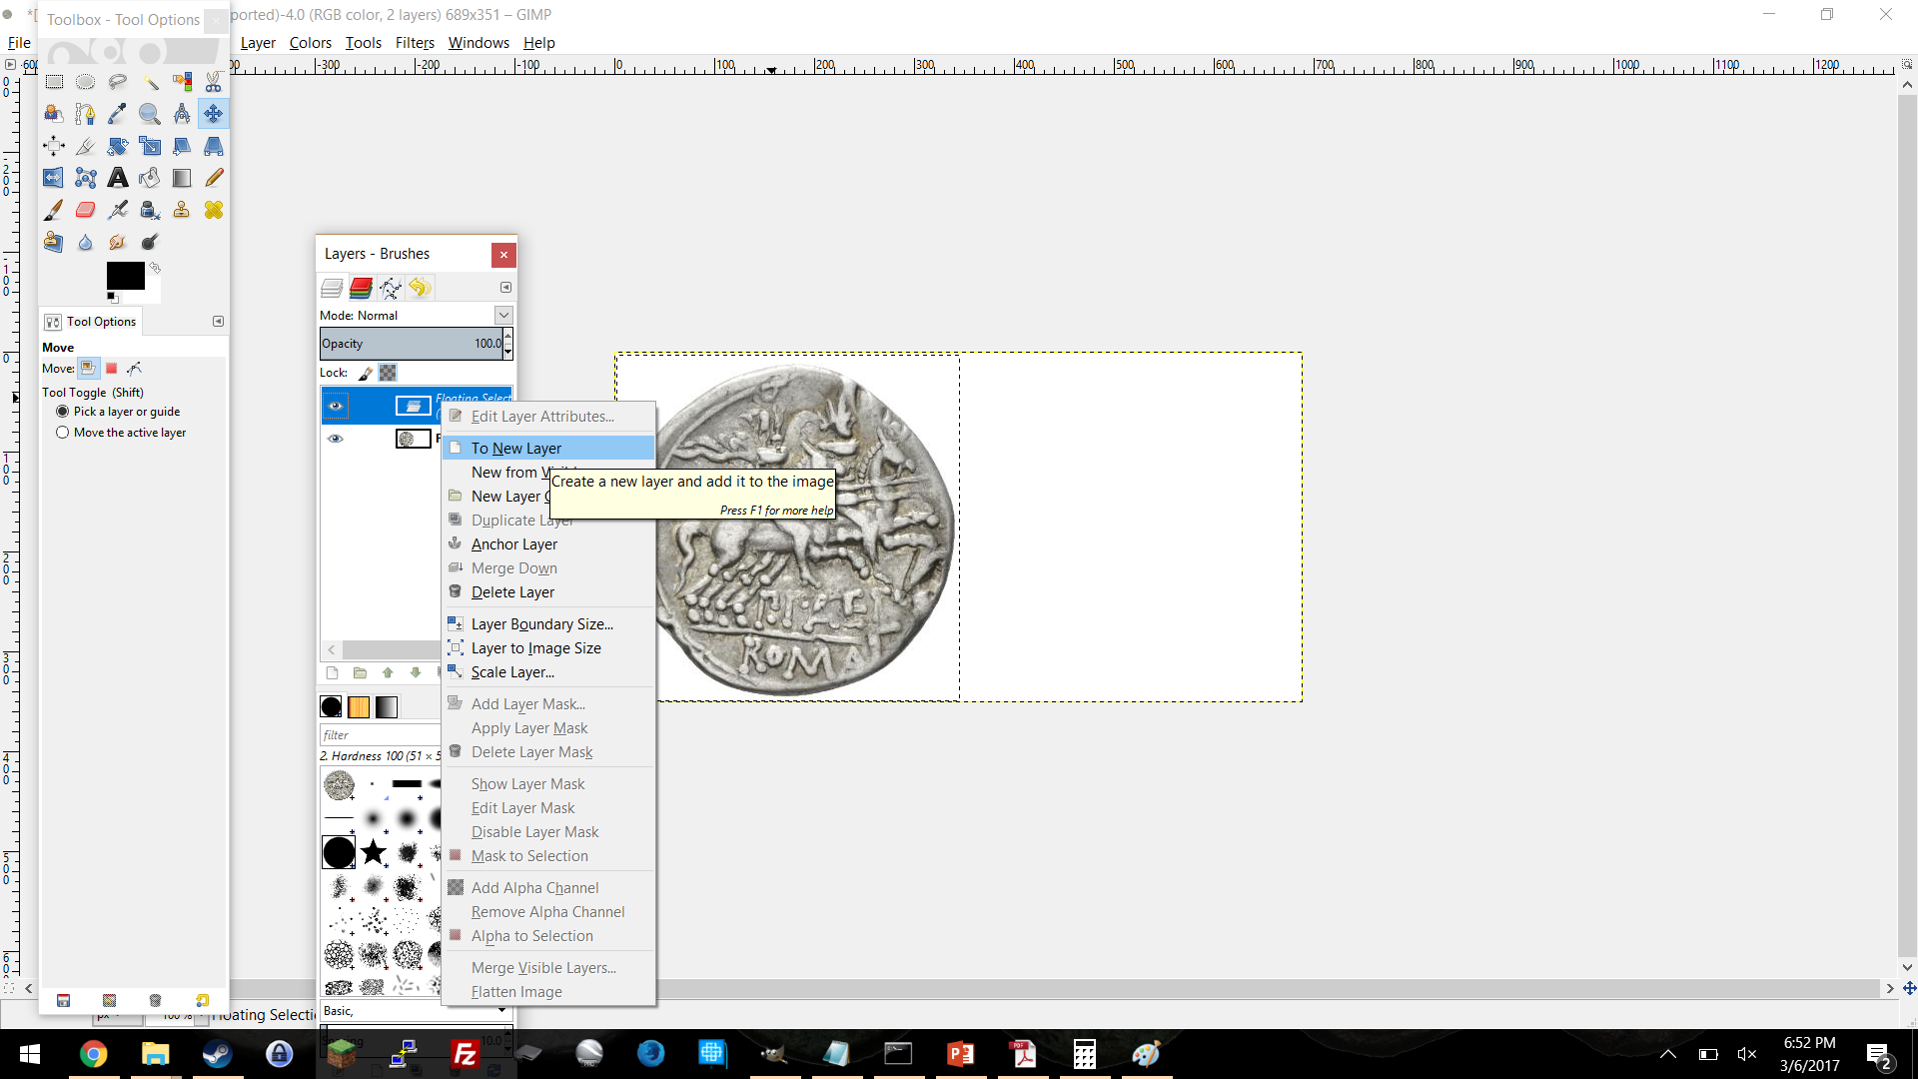Open the Filters menu
Viewport: 1918px width, 1079px height.
click(x=415, y=43)
